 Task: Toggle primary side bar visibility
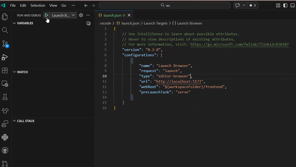pyautogui.click(x=285, y=5)
